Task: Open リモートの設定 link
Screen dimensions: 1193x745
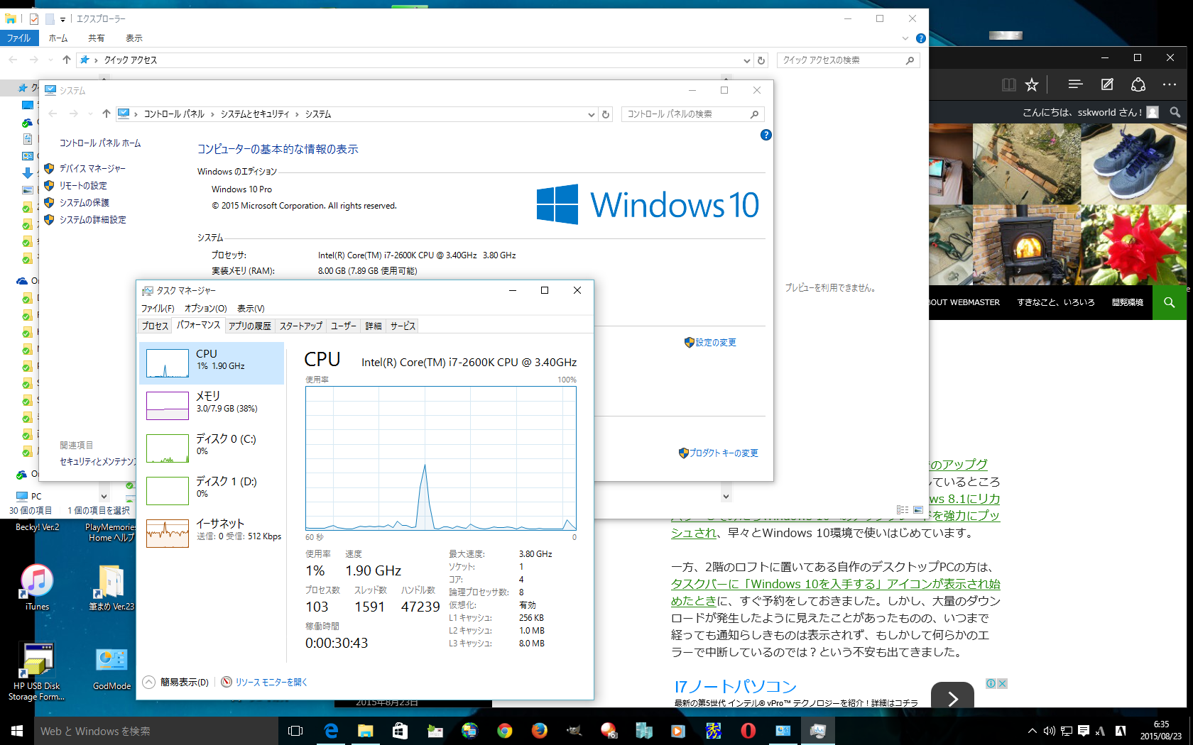Action: tap(83, 186)
